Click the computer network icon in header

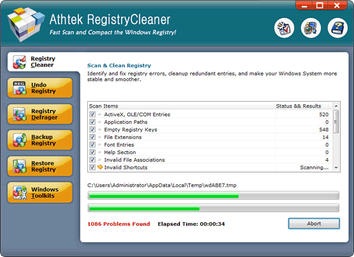coord(311,28)
